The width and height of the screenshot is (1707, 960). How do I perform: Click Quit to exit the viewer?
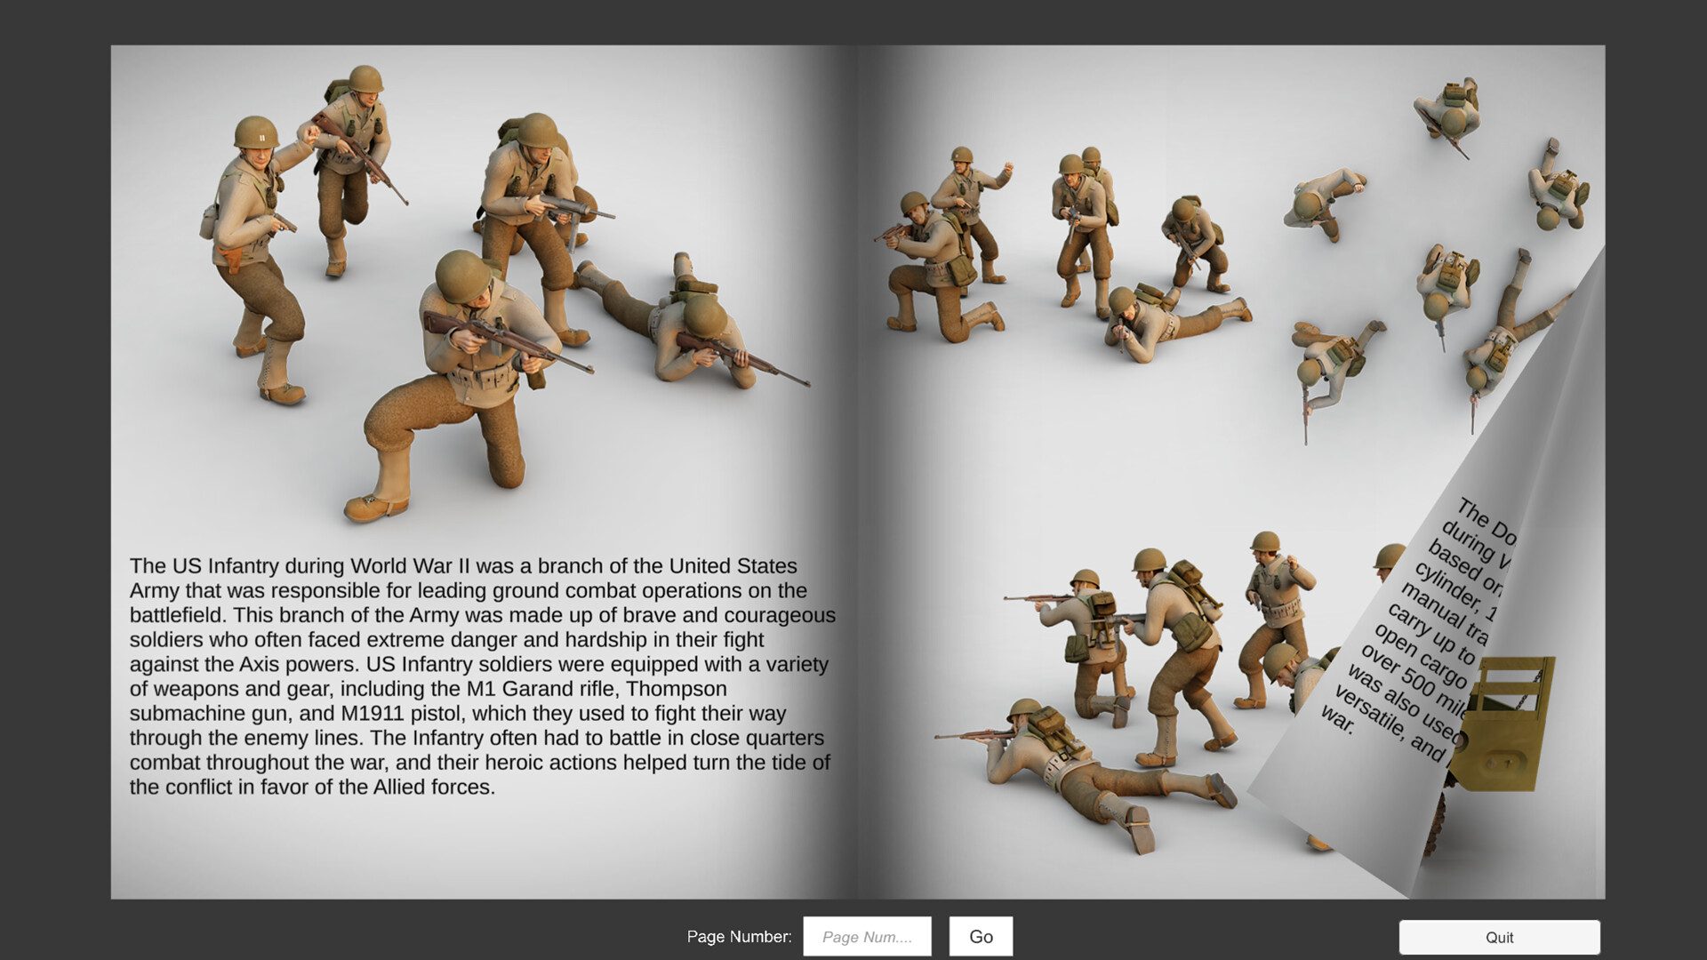click(1501, 937)
